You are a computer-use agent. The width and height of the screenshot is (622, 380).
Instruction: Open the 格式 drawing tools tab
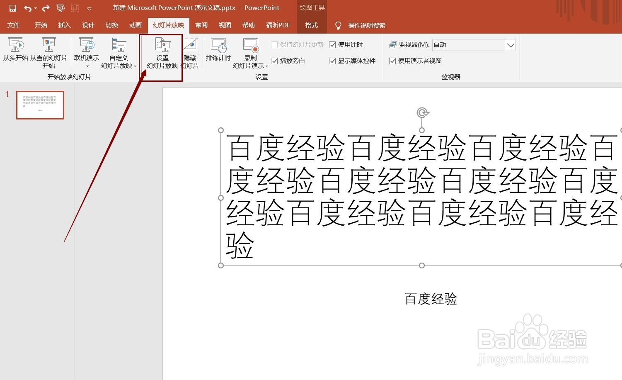312,25
